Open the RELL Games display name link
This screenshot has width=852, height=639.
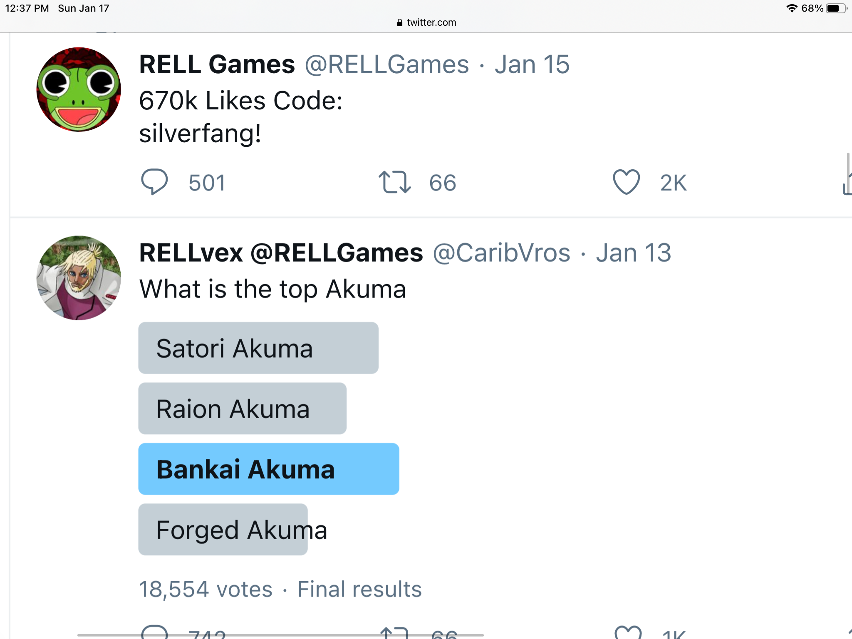217,64
